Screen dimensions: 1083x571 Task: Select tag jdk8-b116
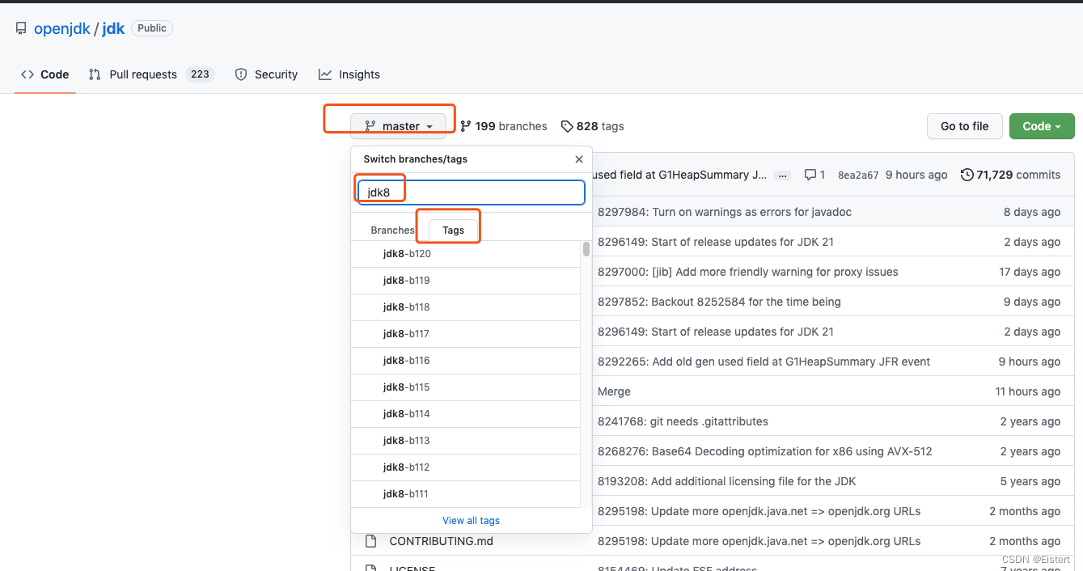pyautogui.click(x=465, y=361)
